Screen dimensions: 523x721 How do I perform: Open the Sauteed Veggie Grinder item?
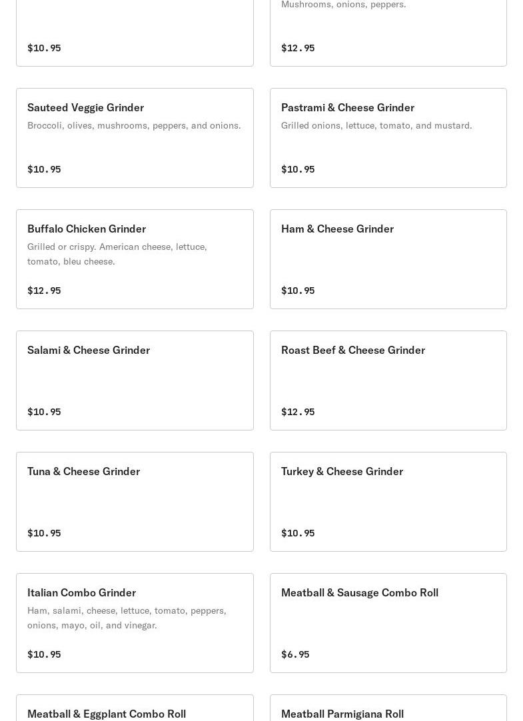[85, 107]
